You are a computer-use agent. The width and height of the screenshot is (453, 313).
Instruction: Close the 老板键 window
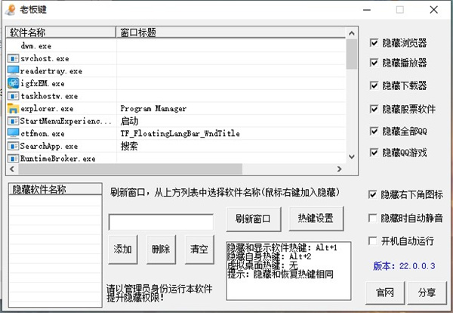pos(433,10)
